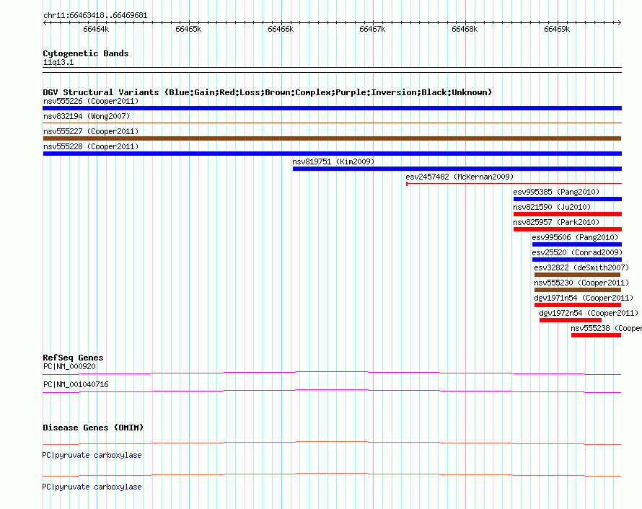642x509 pixels.
Task: Select the red bar under dgv1971n54
Action: (x=578, y=305)
